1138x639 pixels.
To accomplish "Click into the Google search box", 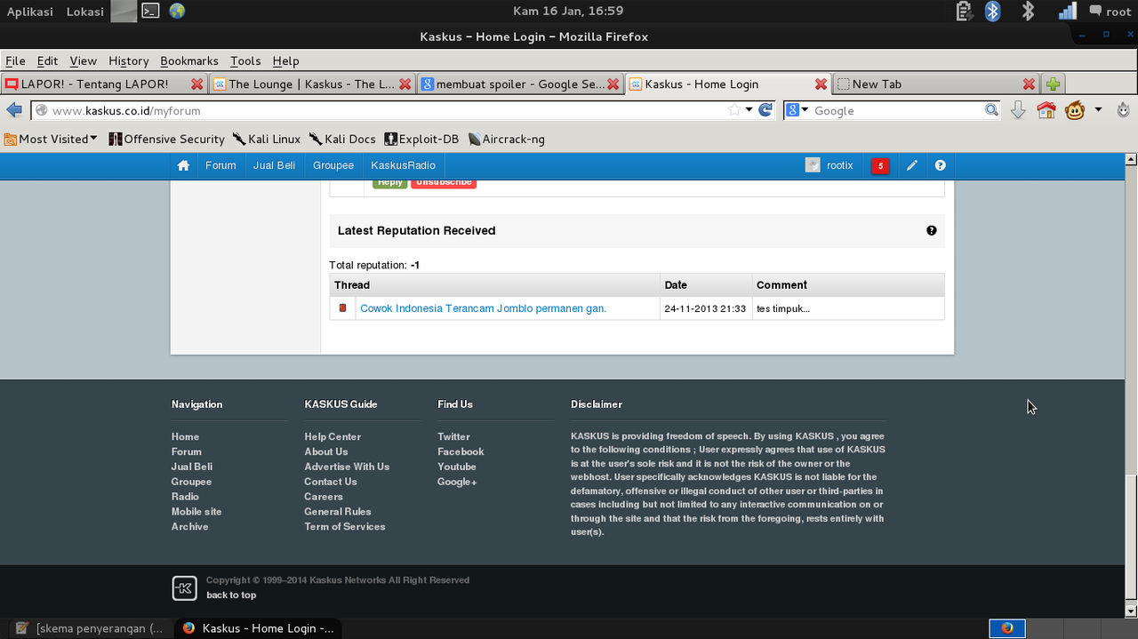I will pyautogui.click(x=896, y=110).
